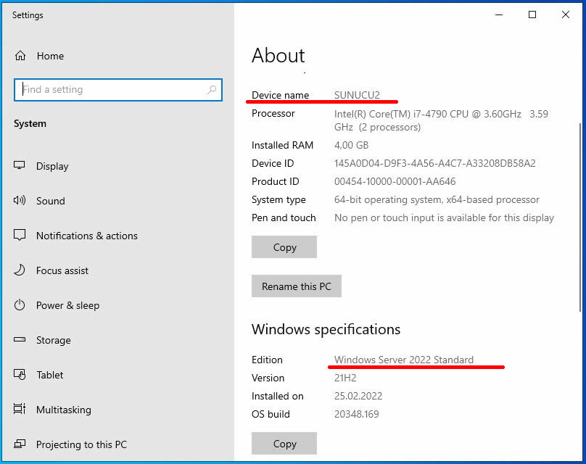The height and width of the screenshot is (464, 586).
Task: Open Power & sleep settings
Action: point(67,305)
